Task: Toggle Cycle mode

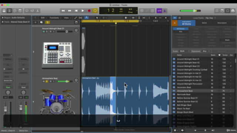Action: tap(95, 11)
